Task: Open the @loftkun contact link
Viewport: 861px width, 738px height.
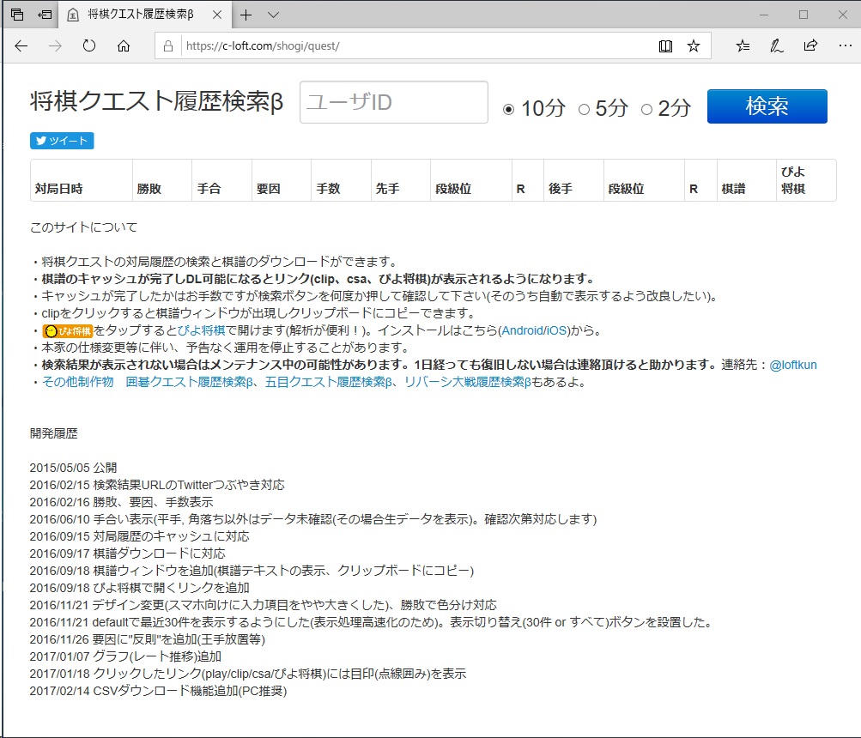Action: (x=793, y=366)
